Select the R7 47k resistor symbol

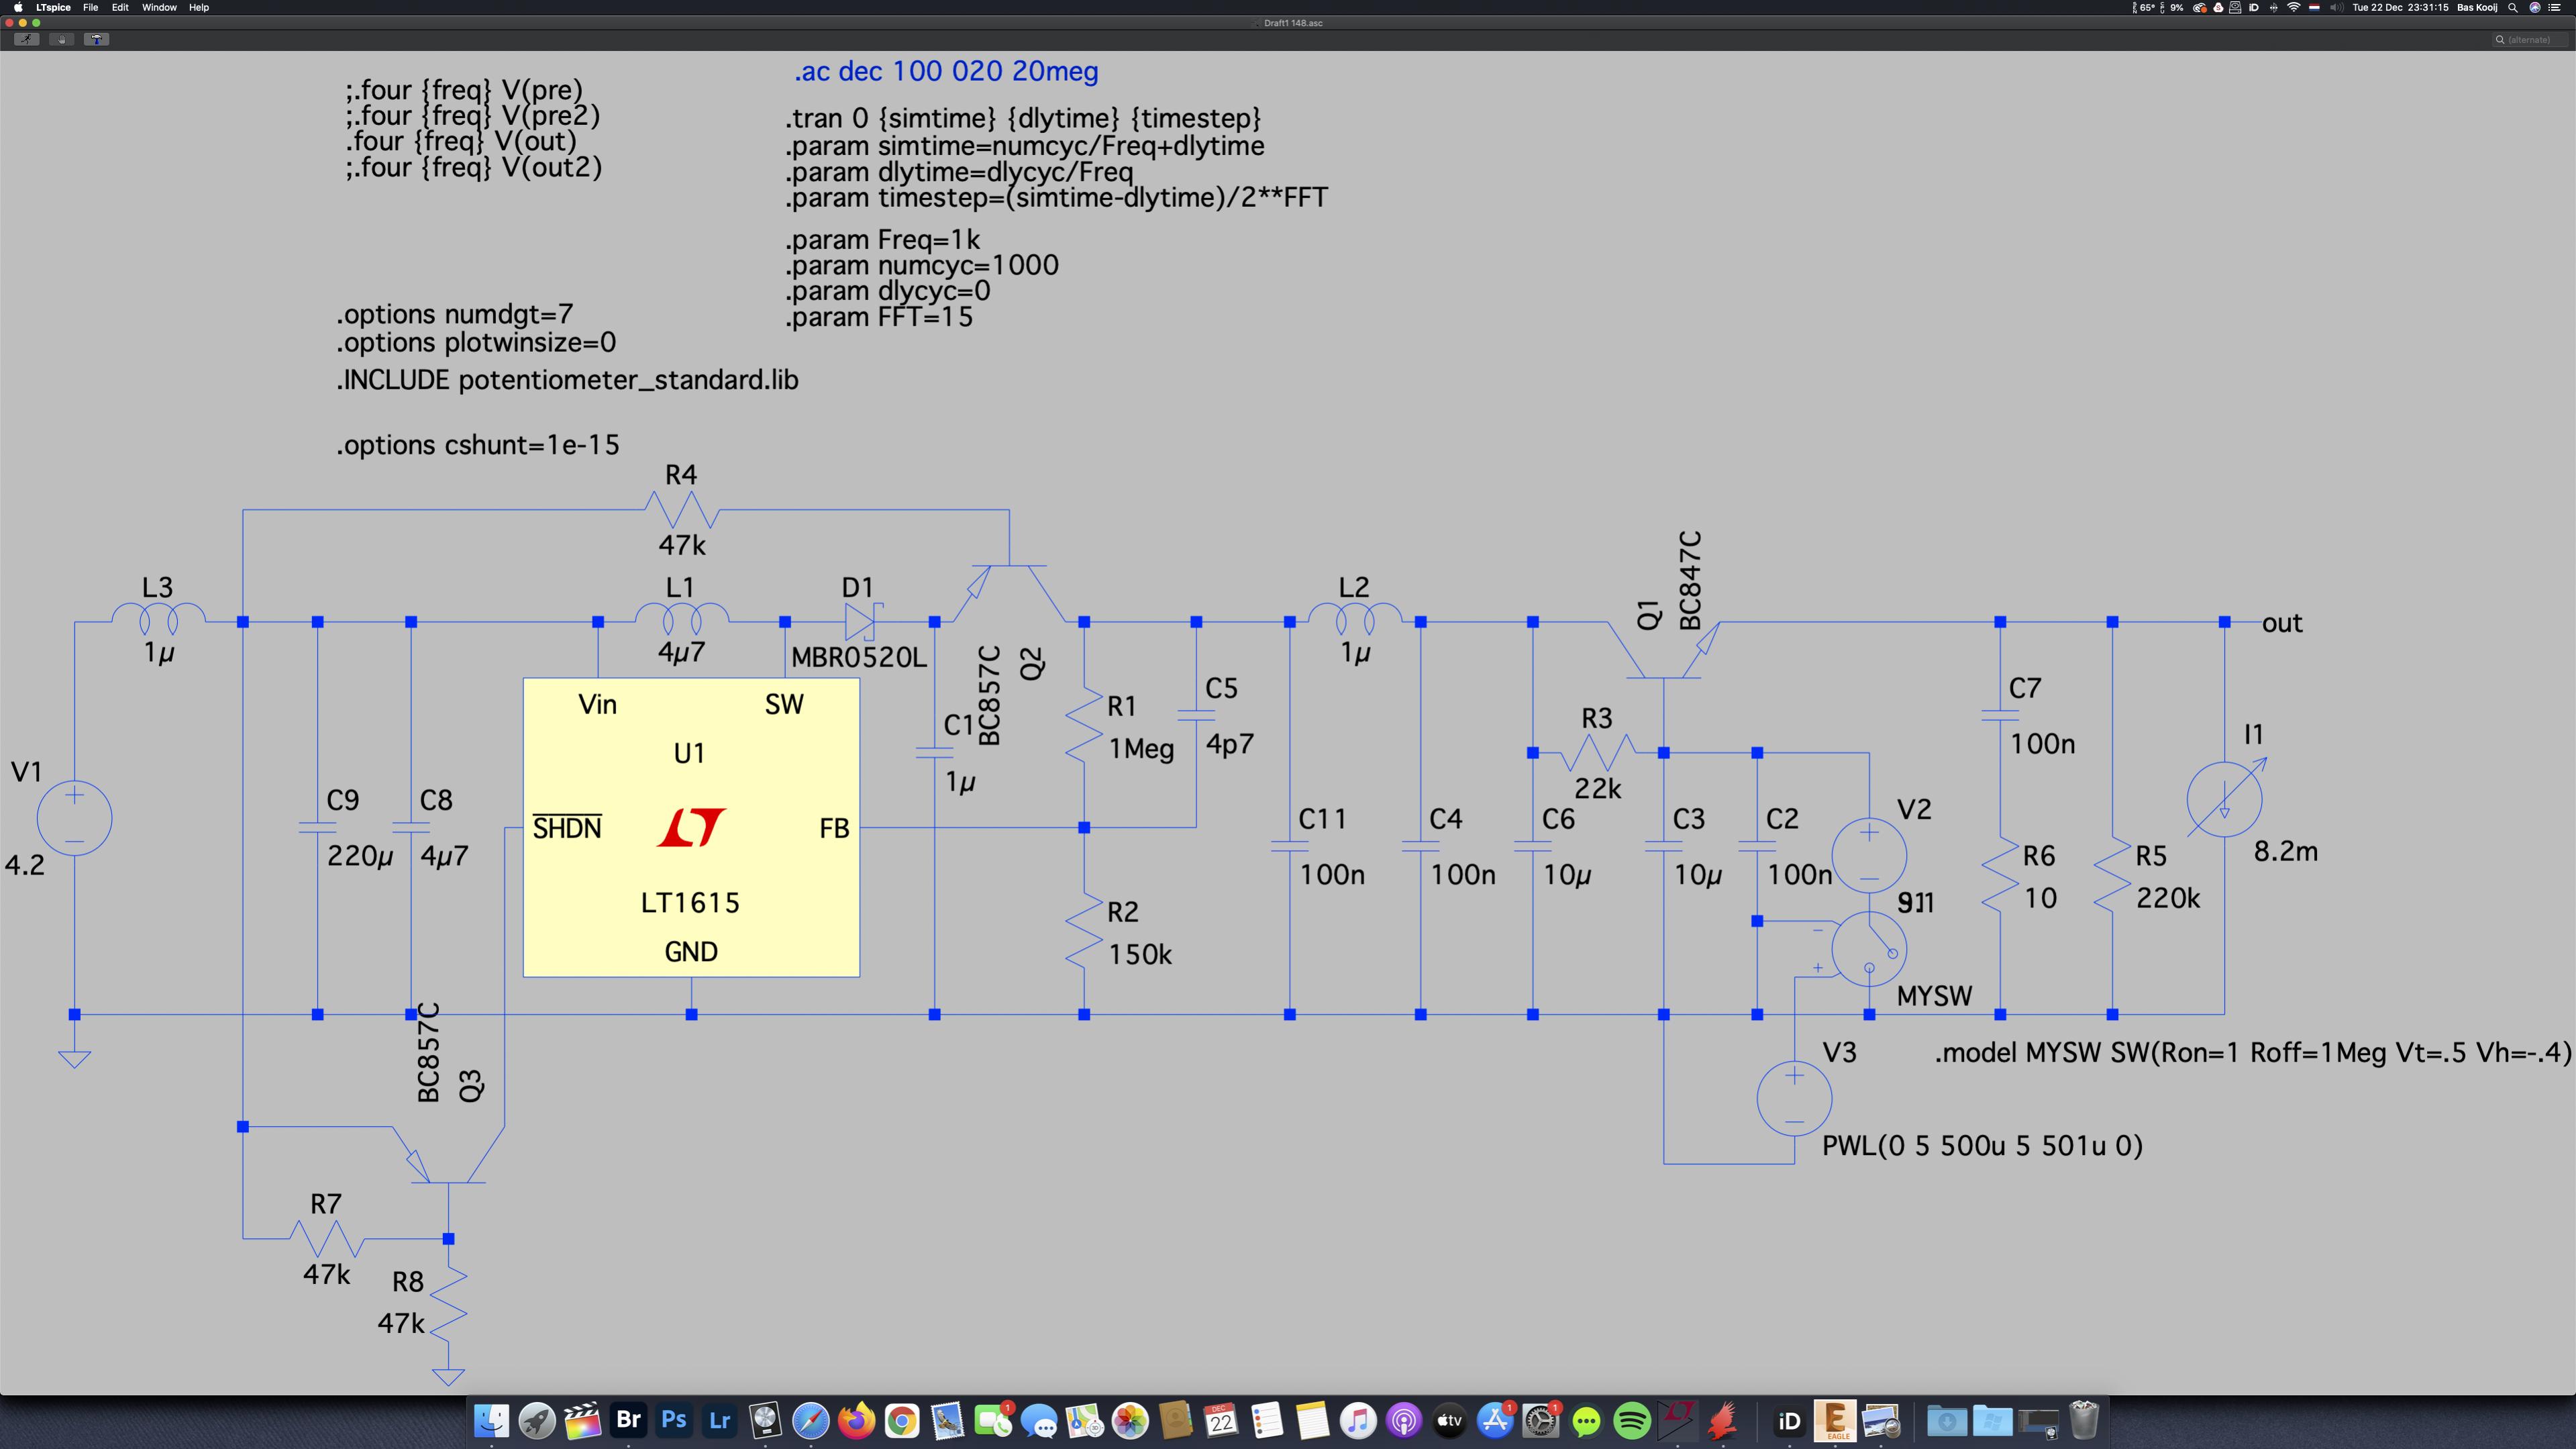(x=326, y=1239)
